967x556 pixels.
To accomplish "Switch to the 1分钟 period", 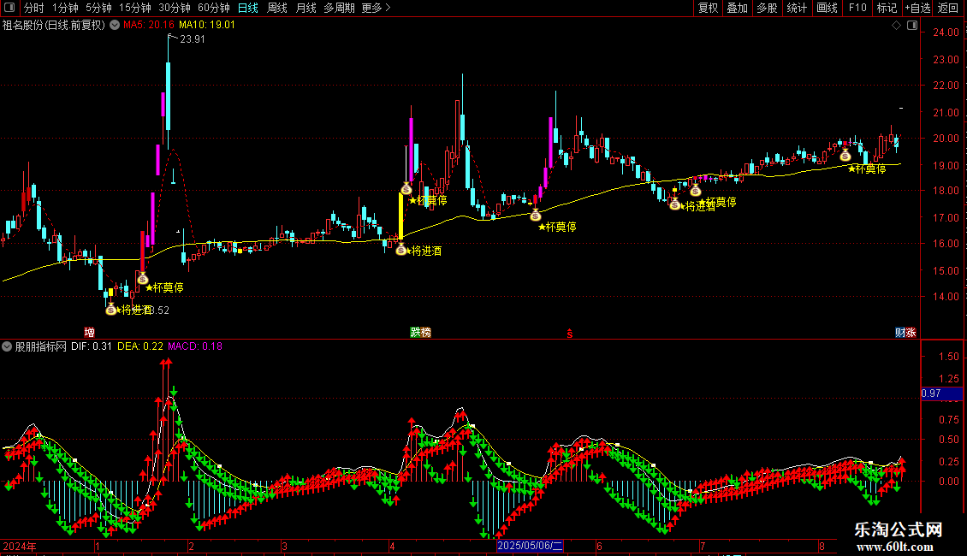I will click(65, 8).
